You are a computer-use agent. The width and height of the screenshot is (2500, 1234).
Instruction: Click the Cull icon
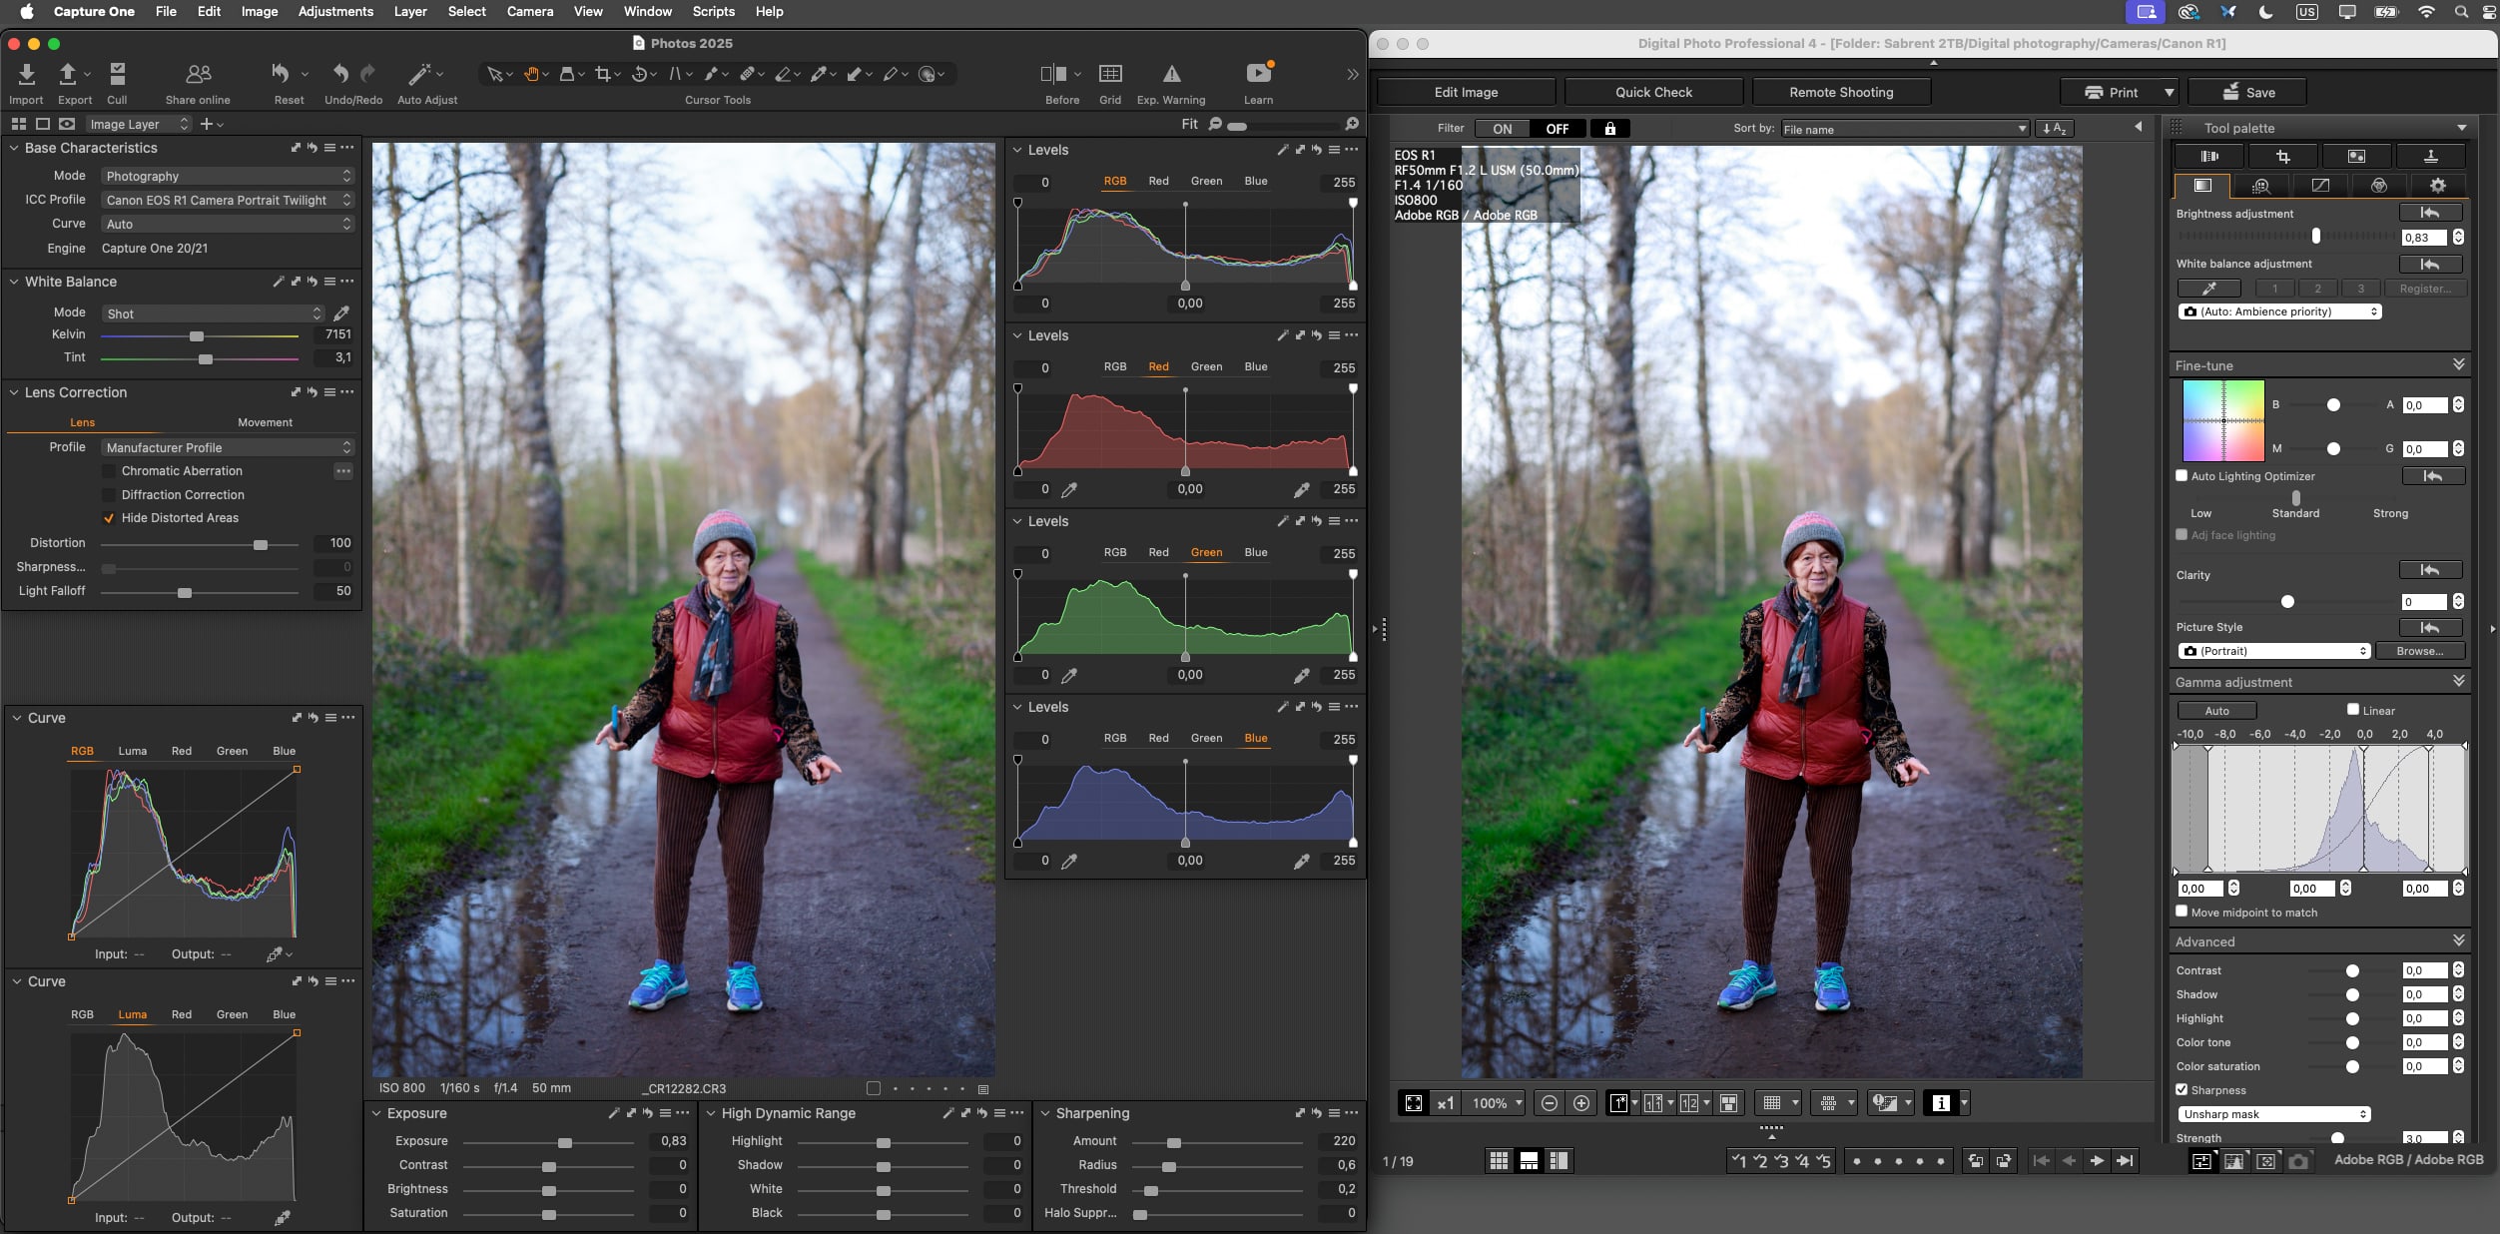(x=117, y=74)
